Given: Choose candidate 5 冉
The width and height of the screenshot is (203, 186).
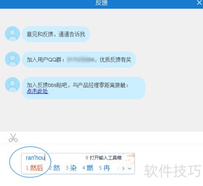Looking at the screenshot, I should click(104, 168).
